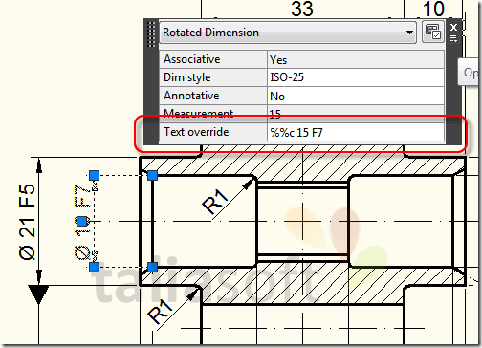Select the lower R1 radius dimension
This screenshot has height=348, width=482.
click(161, 312)
